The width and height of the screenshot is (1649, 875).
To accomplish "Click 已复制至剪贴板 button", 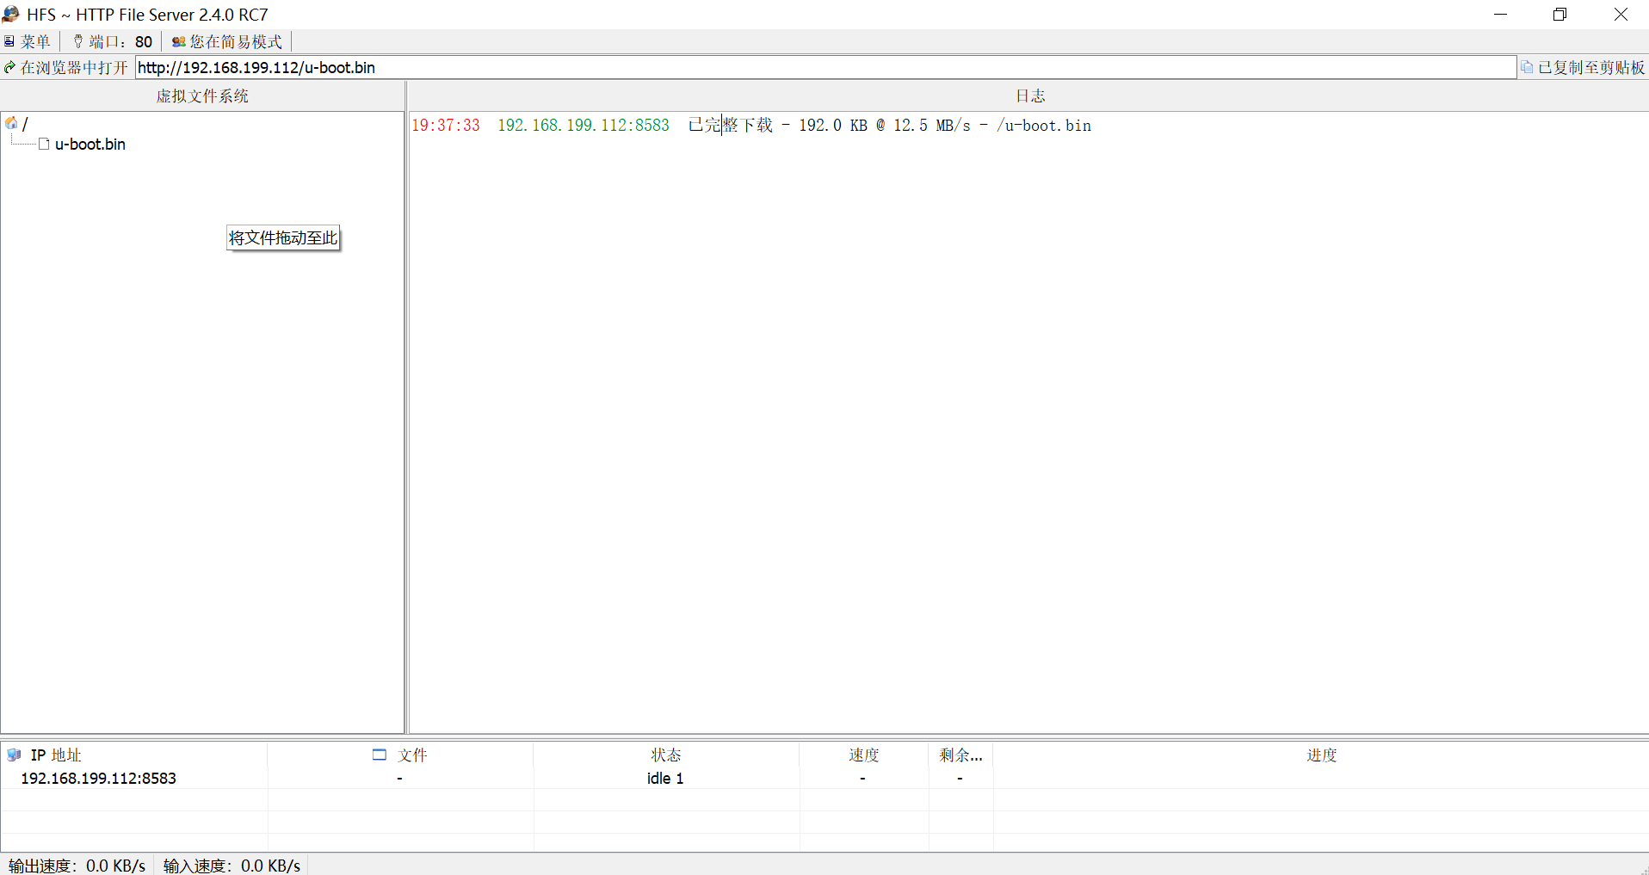I will (1583, 67).
